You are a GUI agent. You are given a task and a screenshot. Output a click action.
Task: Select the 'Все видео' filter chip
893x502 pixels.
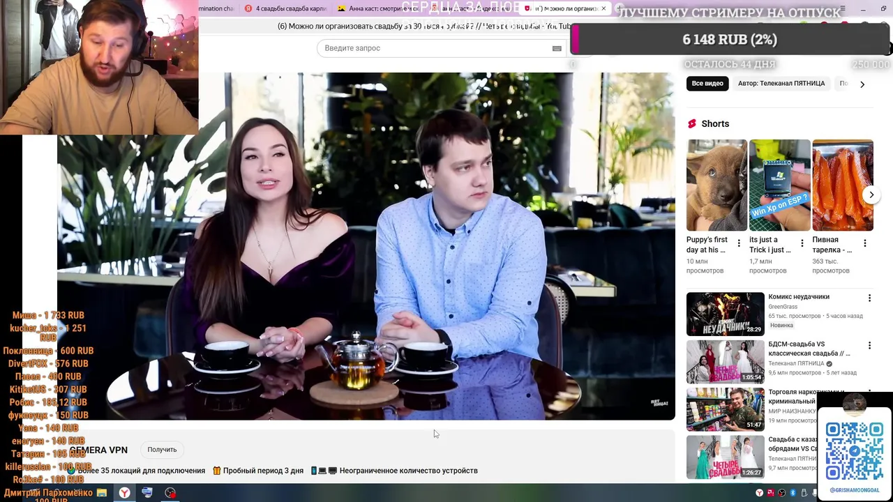707,84
